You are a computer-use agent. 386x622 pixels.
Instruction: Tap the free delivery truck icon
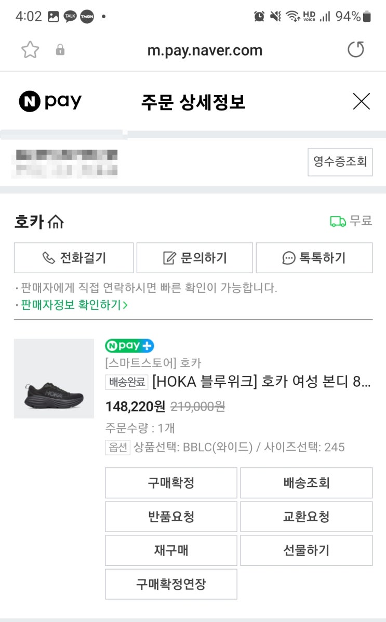338,222
